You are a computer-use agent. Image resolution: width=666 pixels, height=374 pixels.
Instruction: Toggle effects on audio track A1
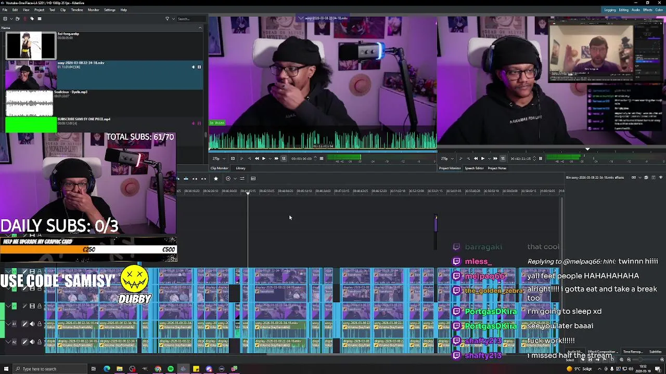pos(24,324)
